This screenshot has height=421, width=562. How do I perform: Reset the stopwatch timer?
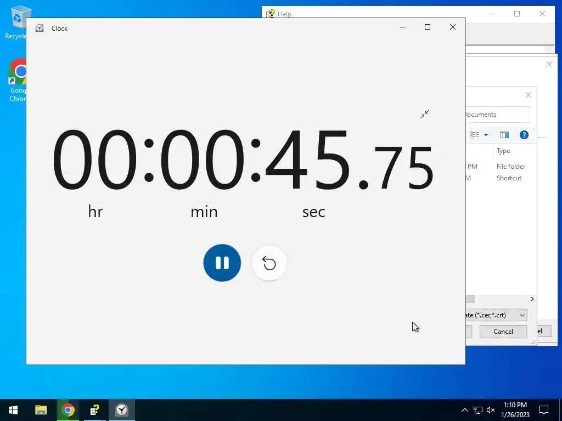pos(269,264)
